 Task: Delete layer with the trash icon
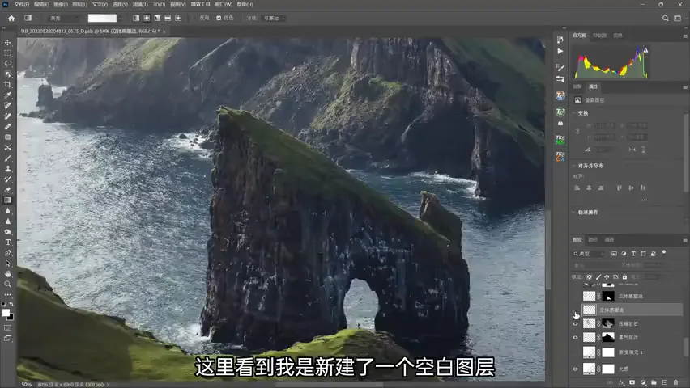point(676,382)
